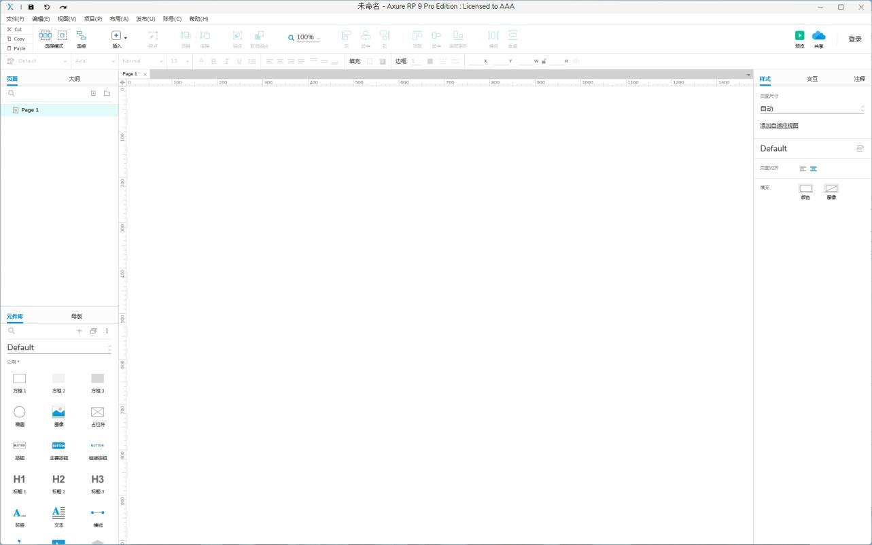
Task: Click the add page icon in Pages panel
Action: [x=93, y=94]
